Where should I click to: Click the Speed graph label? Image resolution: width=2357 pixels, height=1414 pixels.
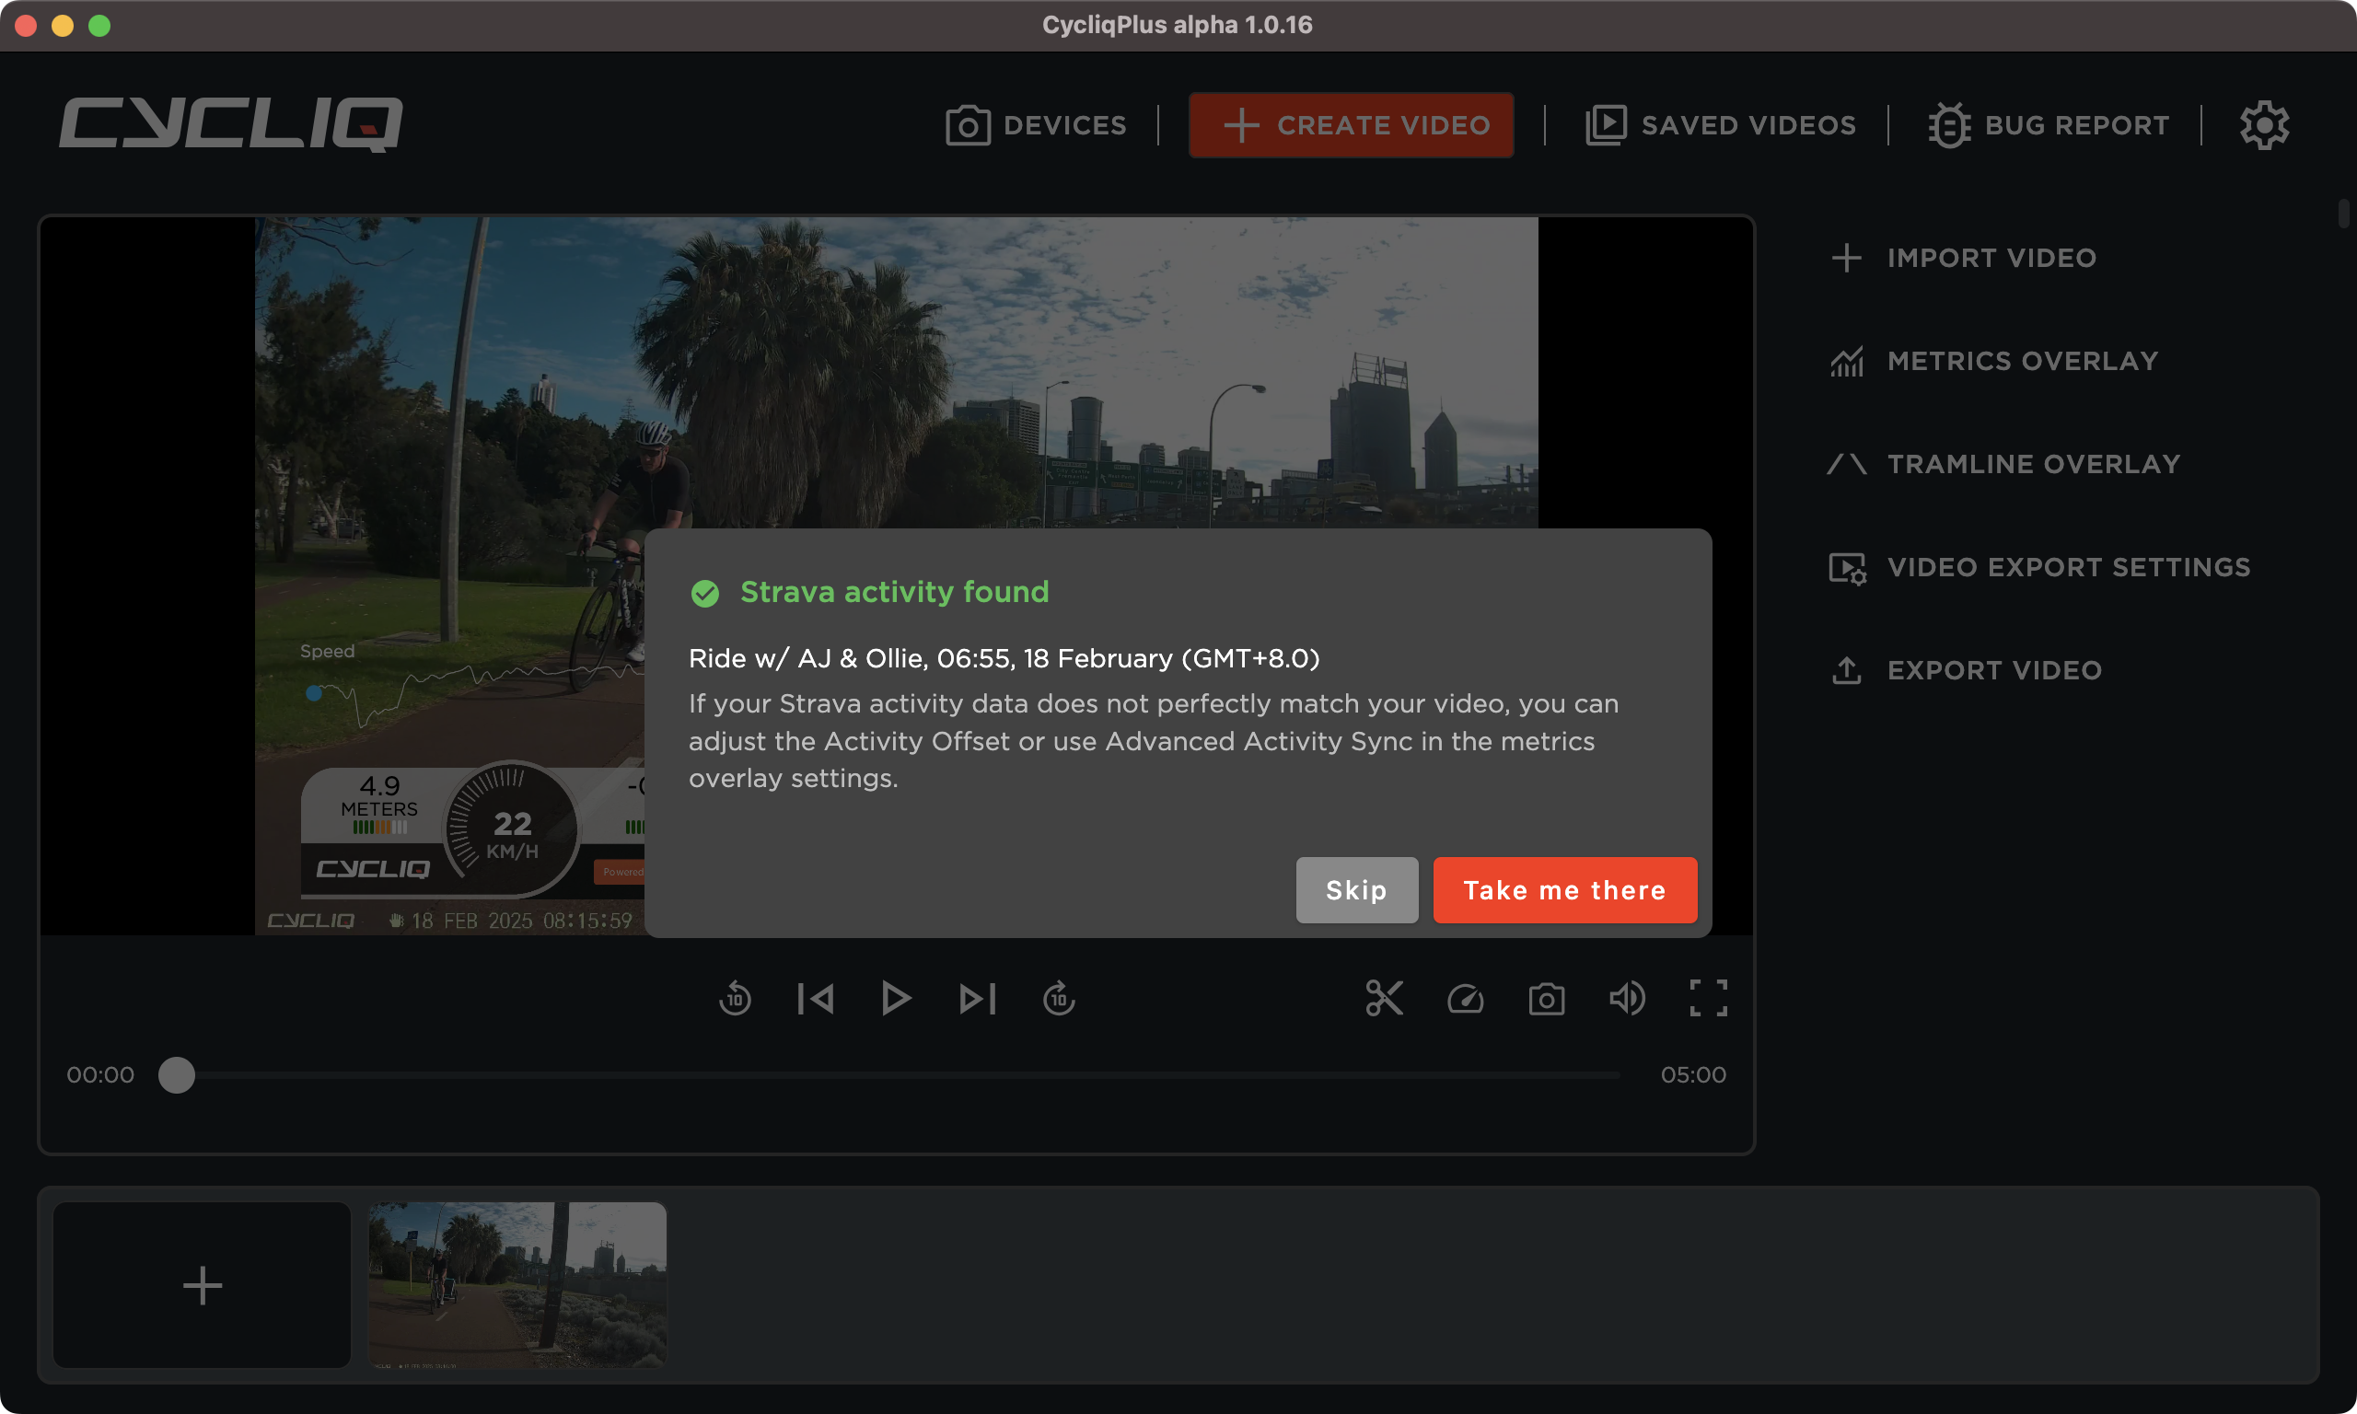tap(327, 651)
